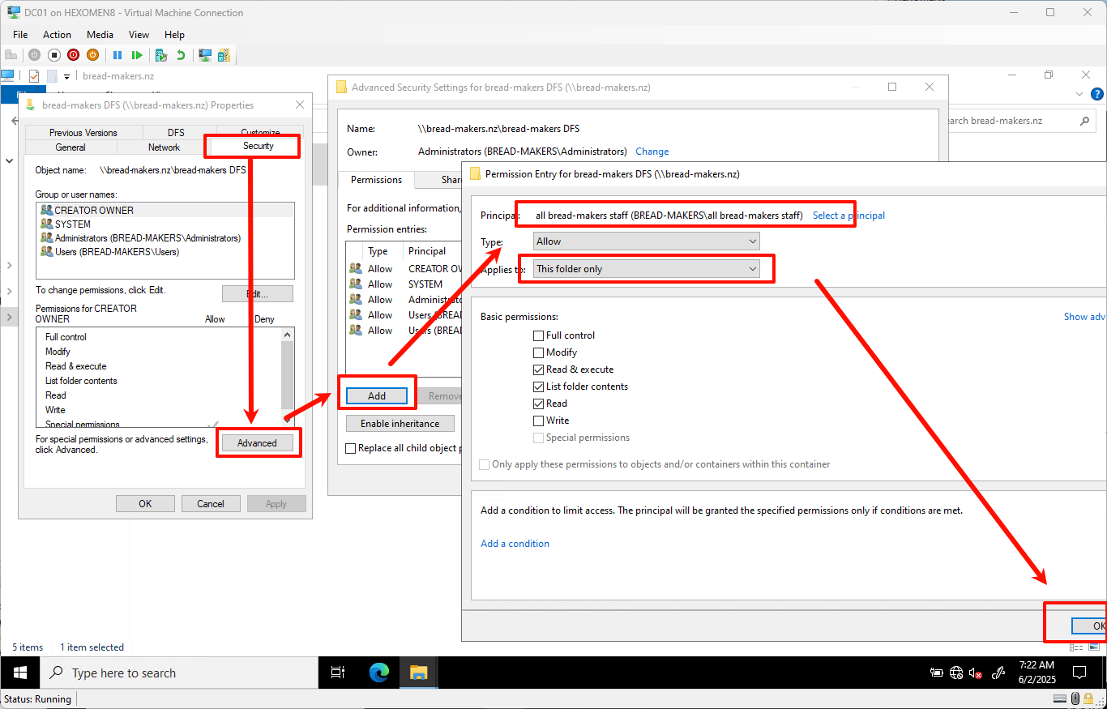Image resolution: width=1107 pixels, height=709 pixels.
Task: Tick Replace all child object permissions
Action: click(x=351, y=448)
